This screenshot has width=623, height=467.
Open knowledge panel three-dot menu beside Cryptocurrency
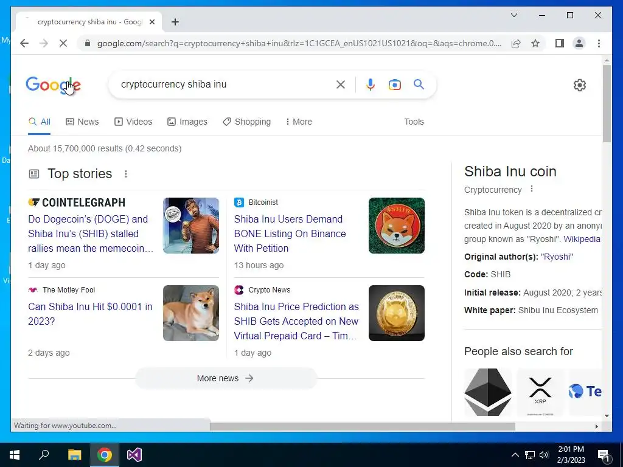tap(532, 189)
